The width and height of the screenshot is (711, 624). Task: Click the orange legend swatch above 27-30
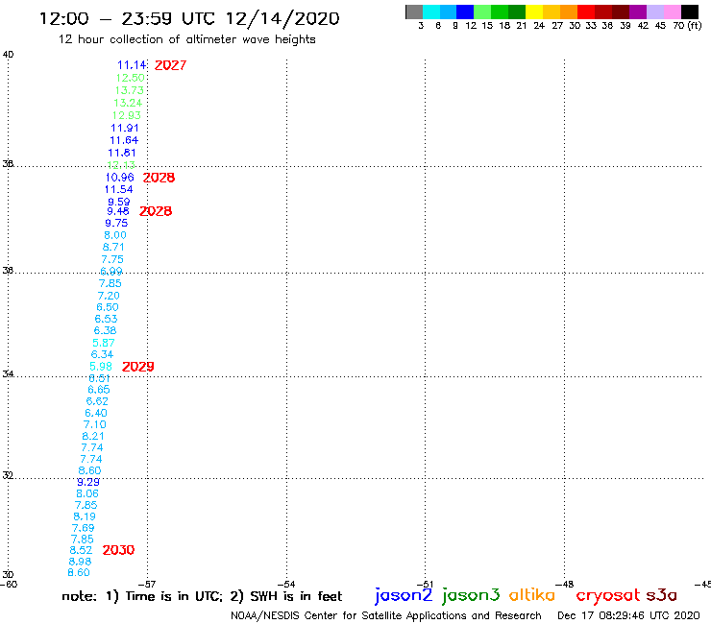click(569, 12)
